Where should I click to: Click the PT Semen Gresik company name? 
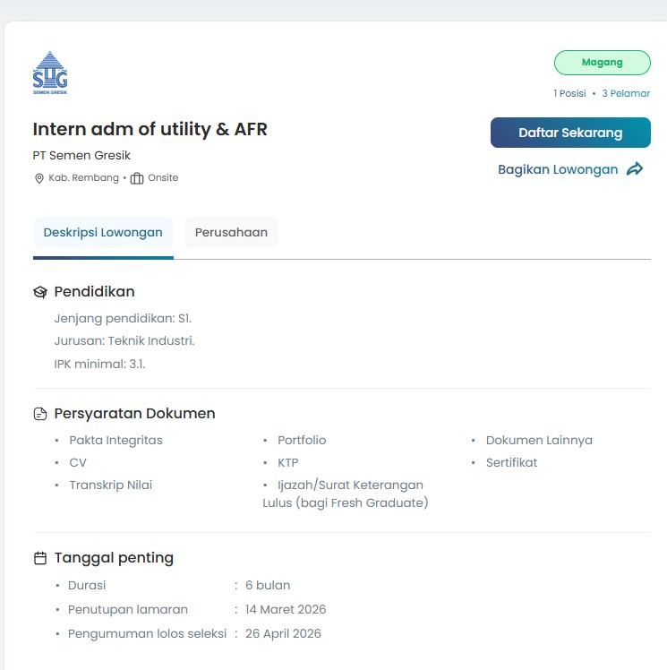pos(81,155)
